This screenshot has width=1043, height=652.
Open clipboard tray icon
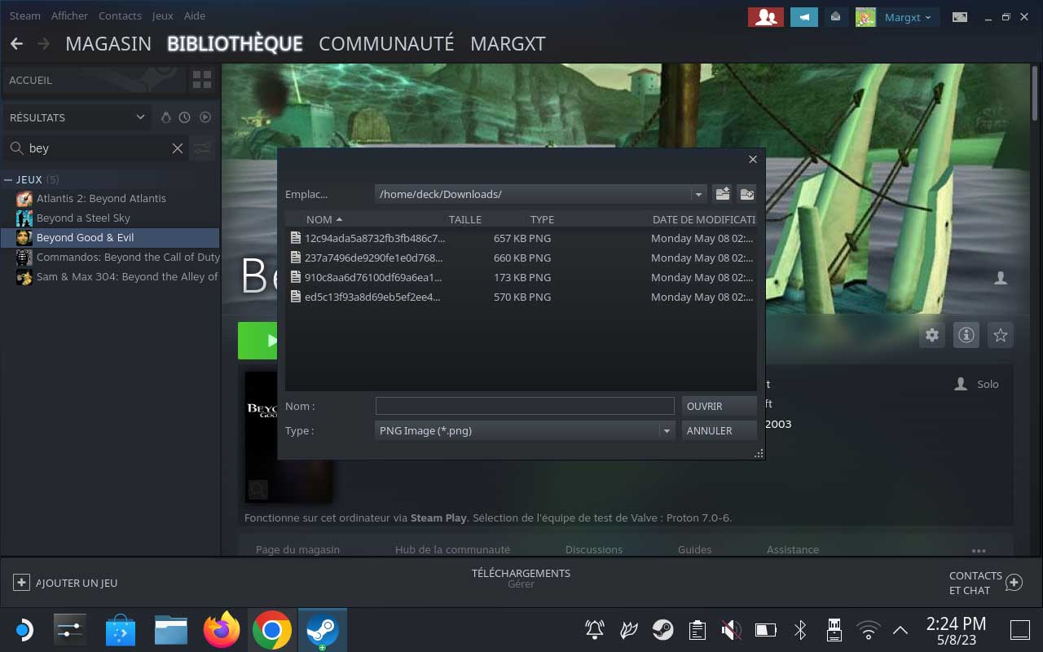click(x=697, y=630)
